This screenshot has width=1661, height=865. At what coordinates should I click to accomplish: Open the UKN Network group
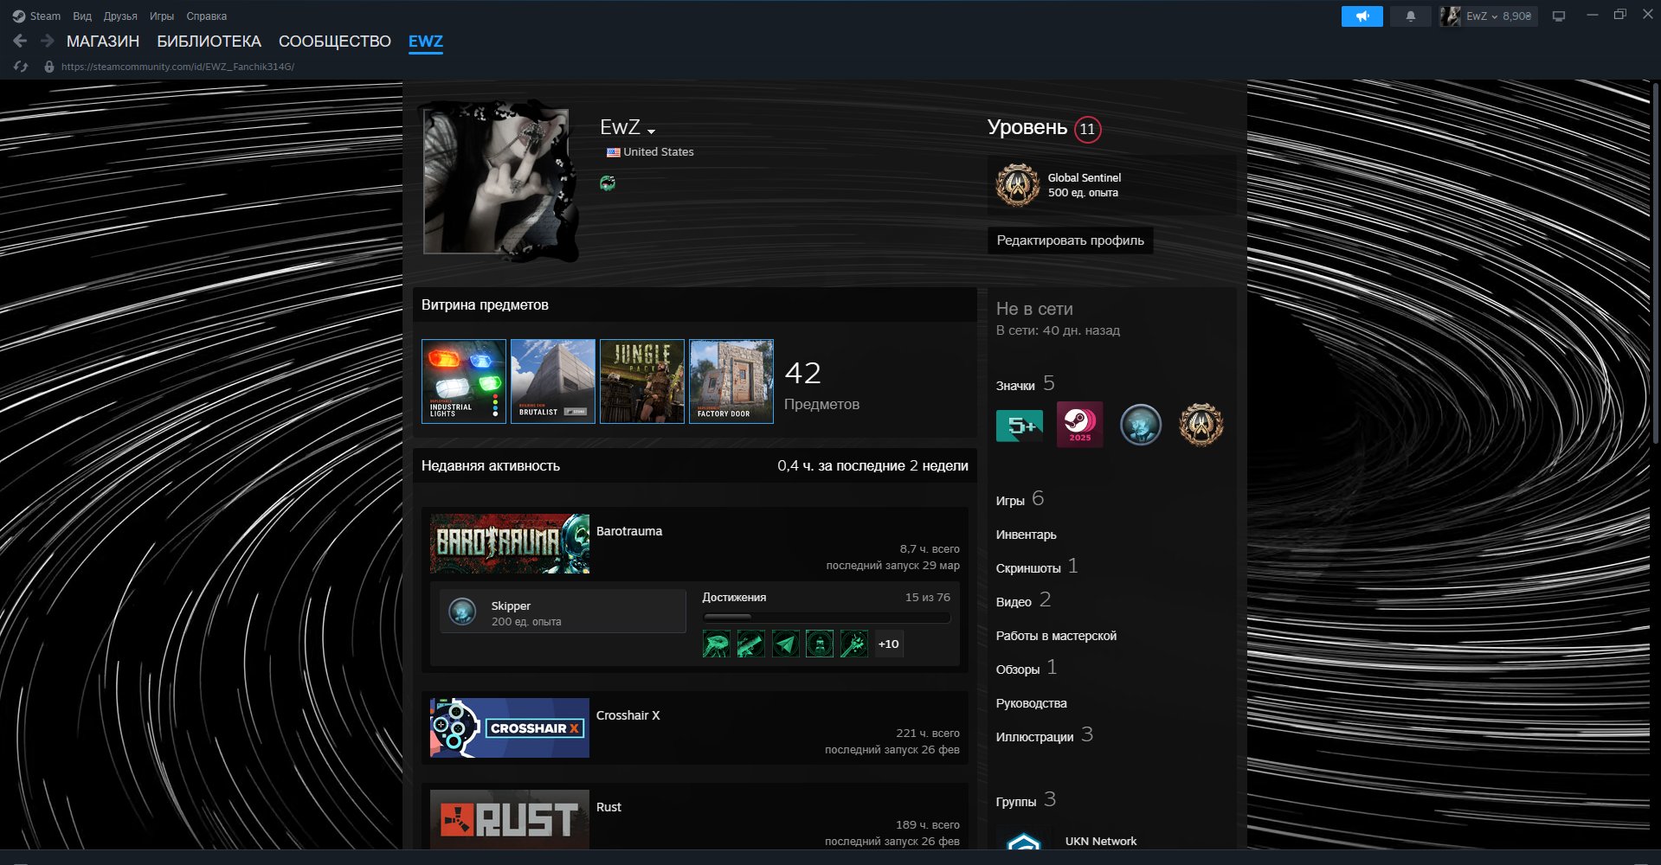(x=1101, y=841)
